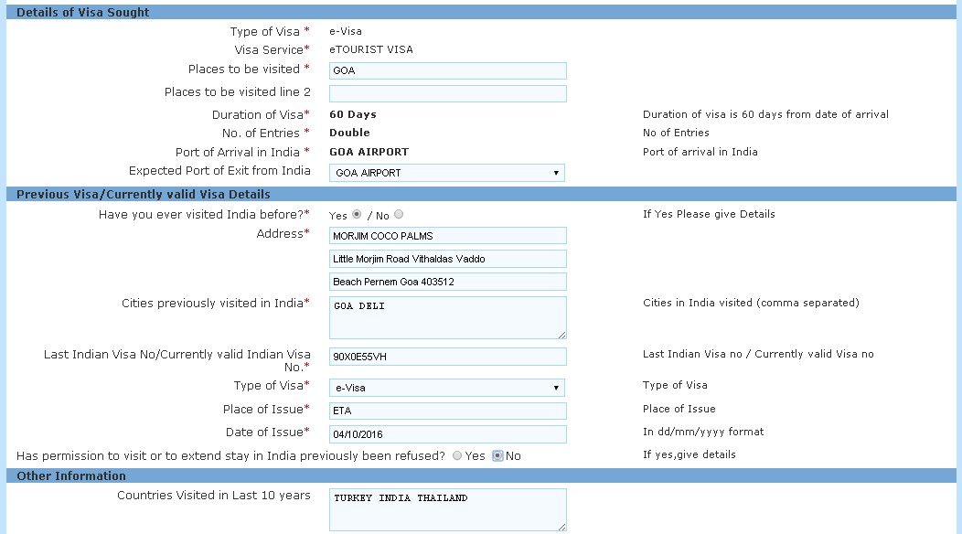
Task: Choose No for permission previously refused
Action: (498, 455)
